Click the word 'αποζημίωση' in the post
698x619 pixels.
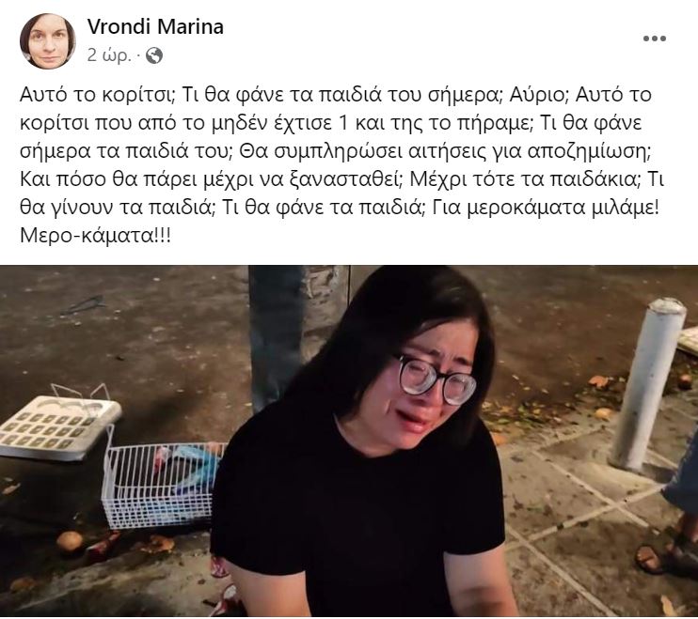pyautogui.click(x=586, y=151)
